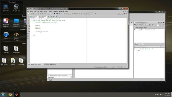Run the file with the green play icon
Image resolution: width=172 pixels, height=97 pixels.
(x=64, y=14)
